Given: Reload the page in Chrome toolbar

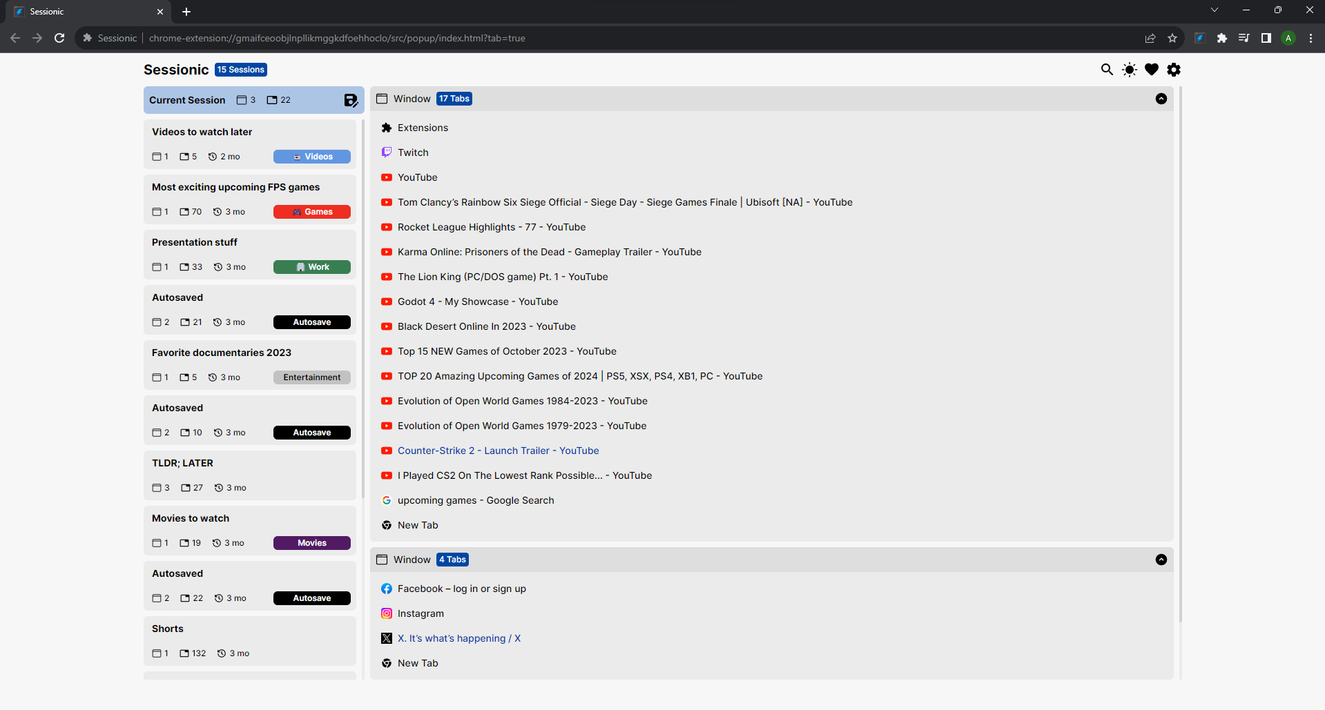Looking at the screenshot, I should 59,38.
